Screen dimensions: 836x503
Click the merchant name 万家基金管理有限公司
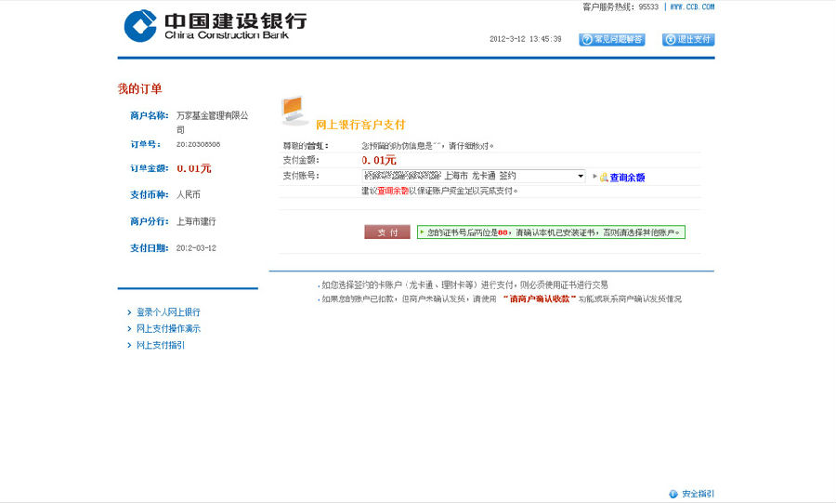[212, 122]
